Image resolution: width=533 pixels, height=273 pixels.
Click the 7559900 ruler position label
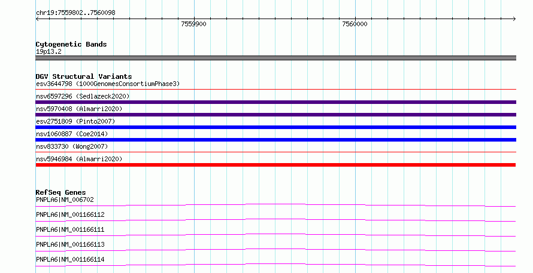(193, 24)
